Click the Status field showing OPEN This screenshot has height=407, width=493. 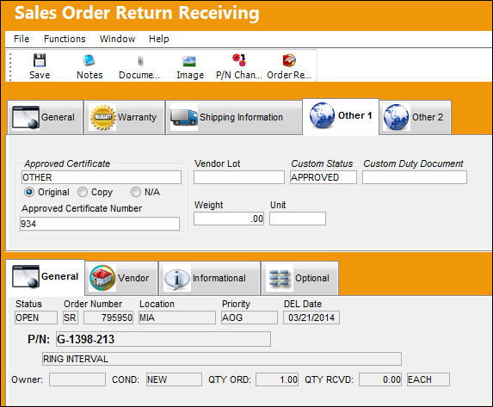coord(36,318)
